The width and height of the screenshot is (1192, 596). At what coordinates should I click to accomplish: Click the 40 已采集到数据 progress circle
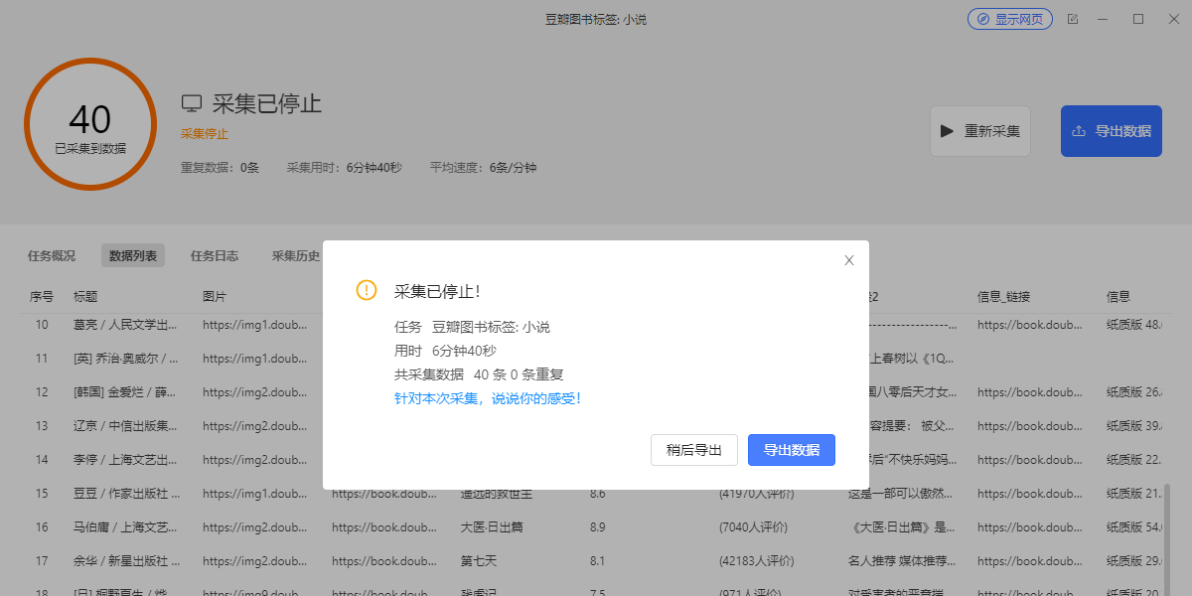(x=90, y=124)
